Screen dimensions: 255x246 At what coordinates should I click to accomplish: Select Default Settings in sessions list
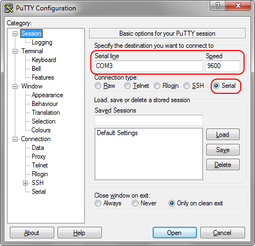click(x=117, y=133)
